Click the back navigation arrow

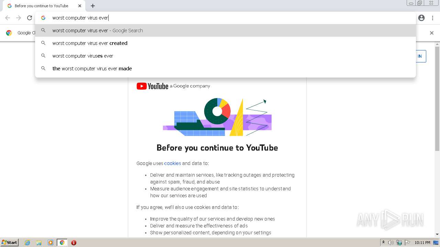click(8, 18)
